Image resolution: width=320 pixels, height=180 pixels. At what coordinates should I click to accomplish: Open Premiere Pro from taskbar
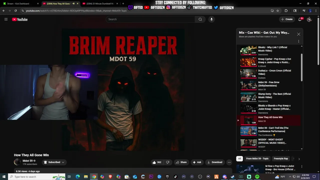point(151,177)
